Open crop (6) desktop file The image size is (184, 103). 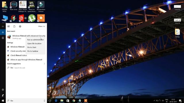[x=177, y=8]
